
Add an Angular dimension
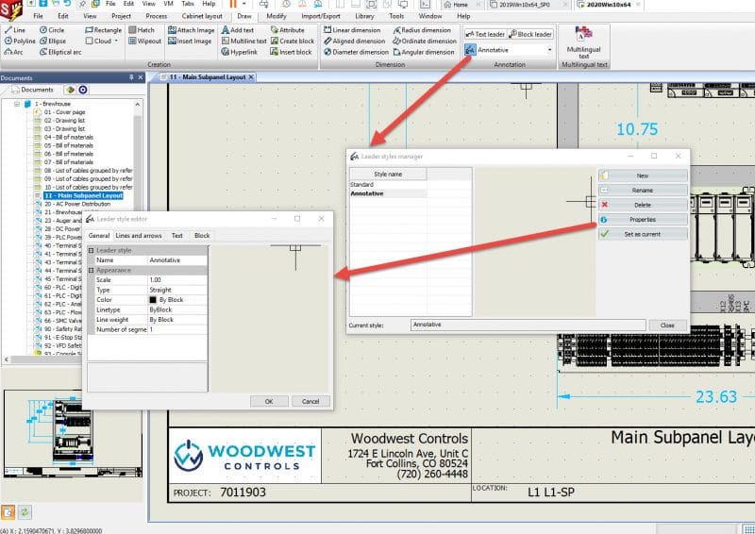coord(423,52)
